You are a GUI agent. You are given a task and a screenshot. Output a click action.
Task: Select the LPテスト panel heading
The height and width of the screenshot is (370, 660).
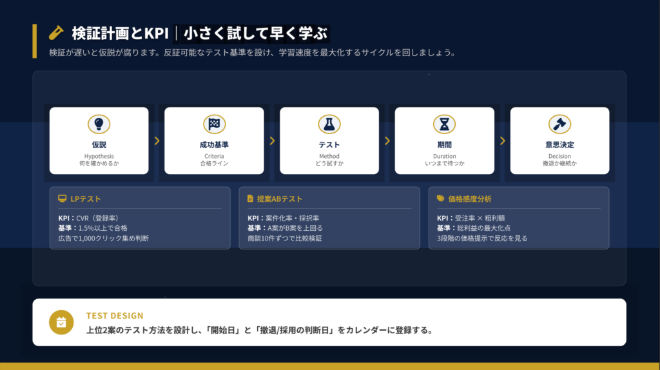click(85, 199)
